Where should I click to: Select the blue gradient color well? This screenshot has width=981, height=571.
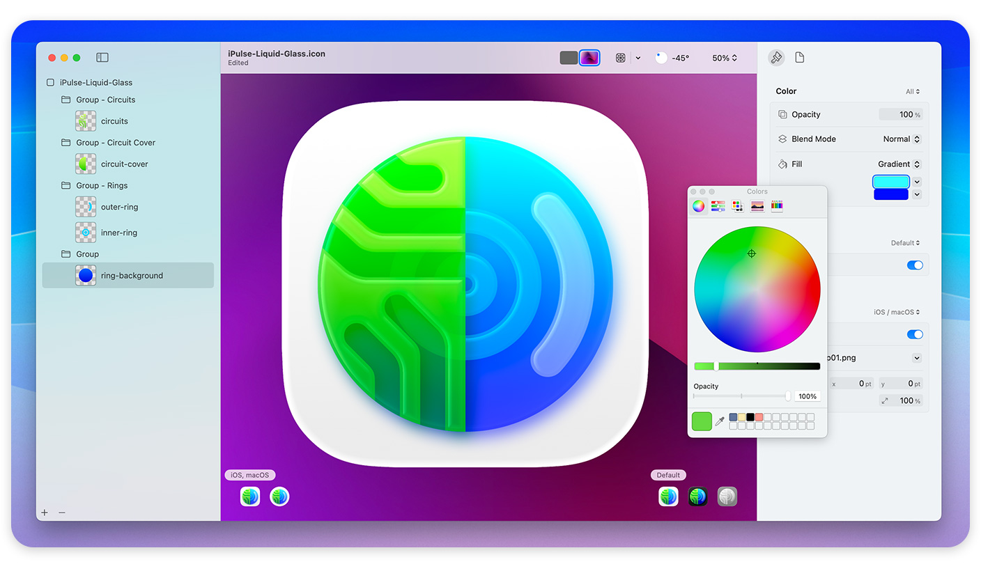coord(891,194)
